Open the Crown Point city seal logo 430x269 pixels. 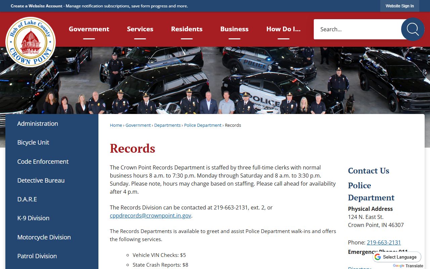click(31, 42)
